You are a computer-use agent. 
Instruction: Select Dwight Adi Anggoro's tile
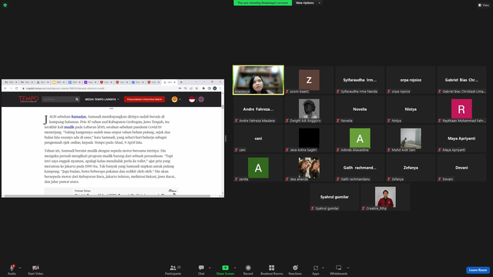pos(309,109)
